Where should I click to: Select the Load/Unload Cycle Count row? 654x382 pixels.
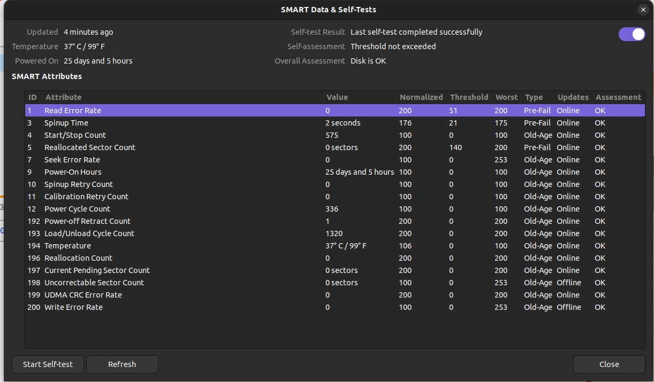[89, 233]
